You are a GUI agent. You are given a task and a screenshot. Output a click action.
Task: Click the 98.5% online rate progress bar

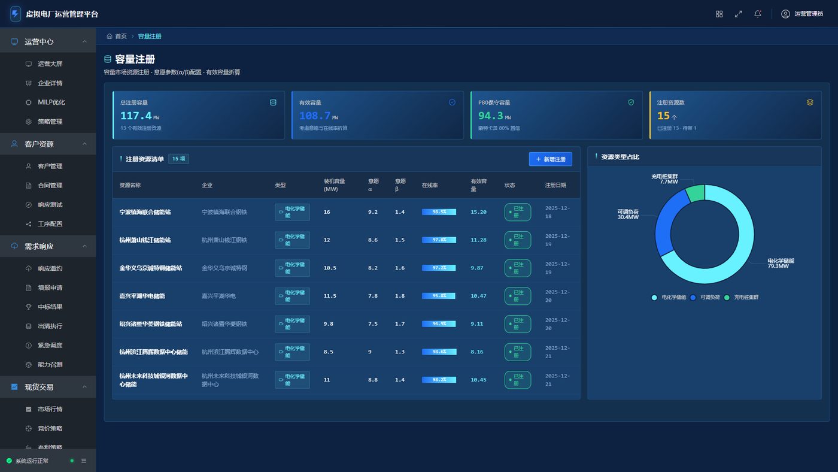[x=439, y=212]
